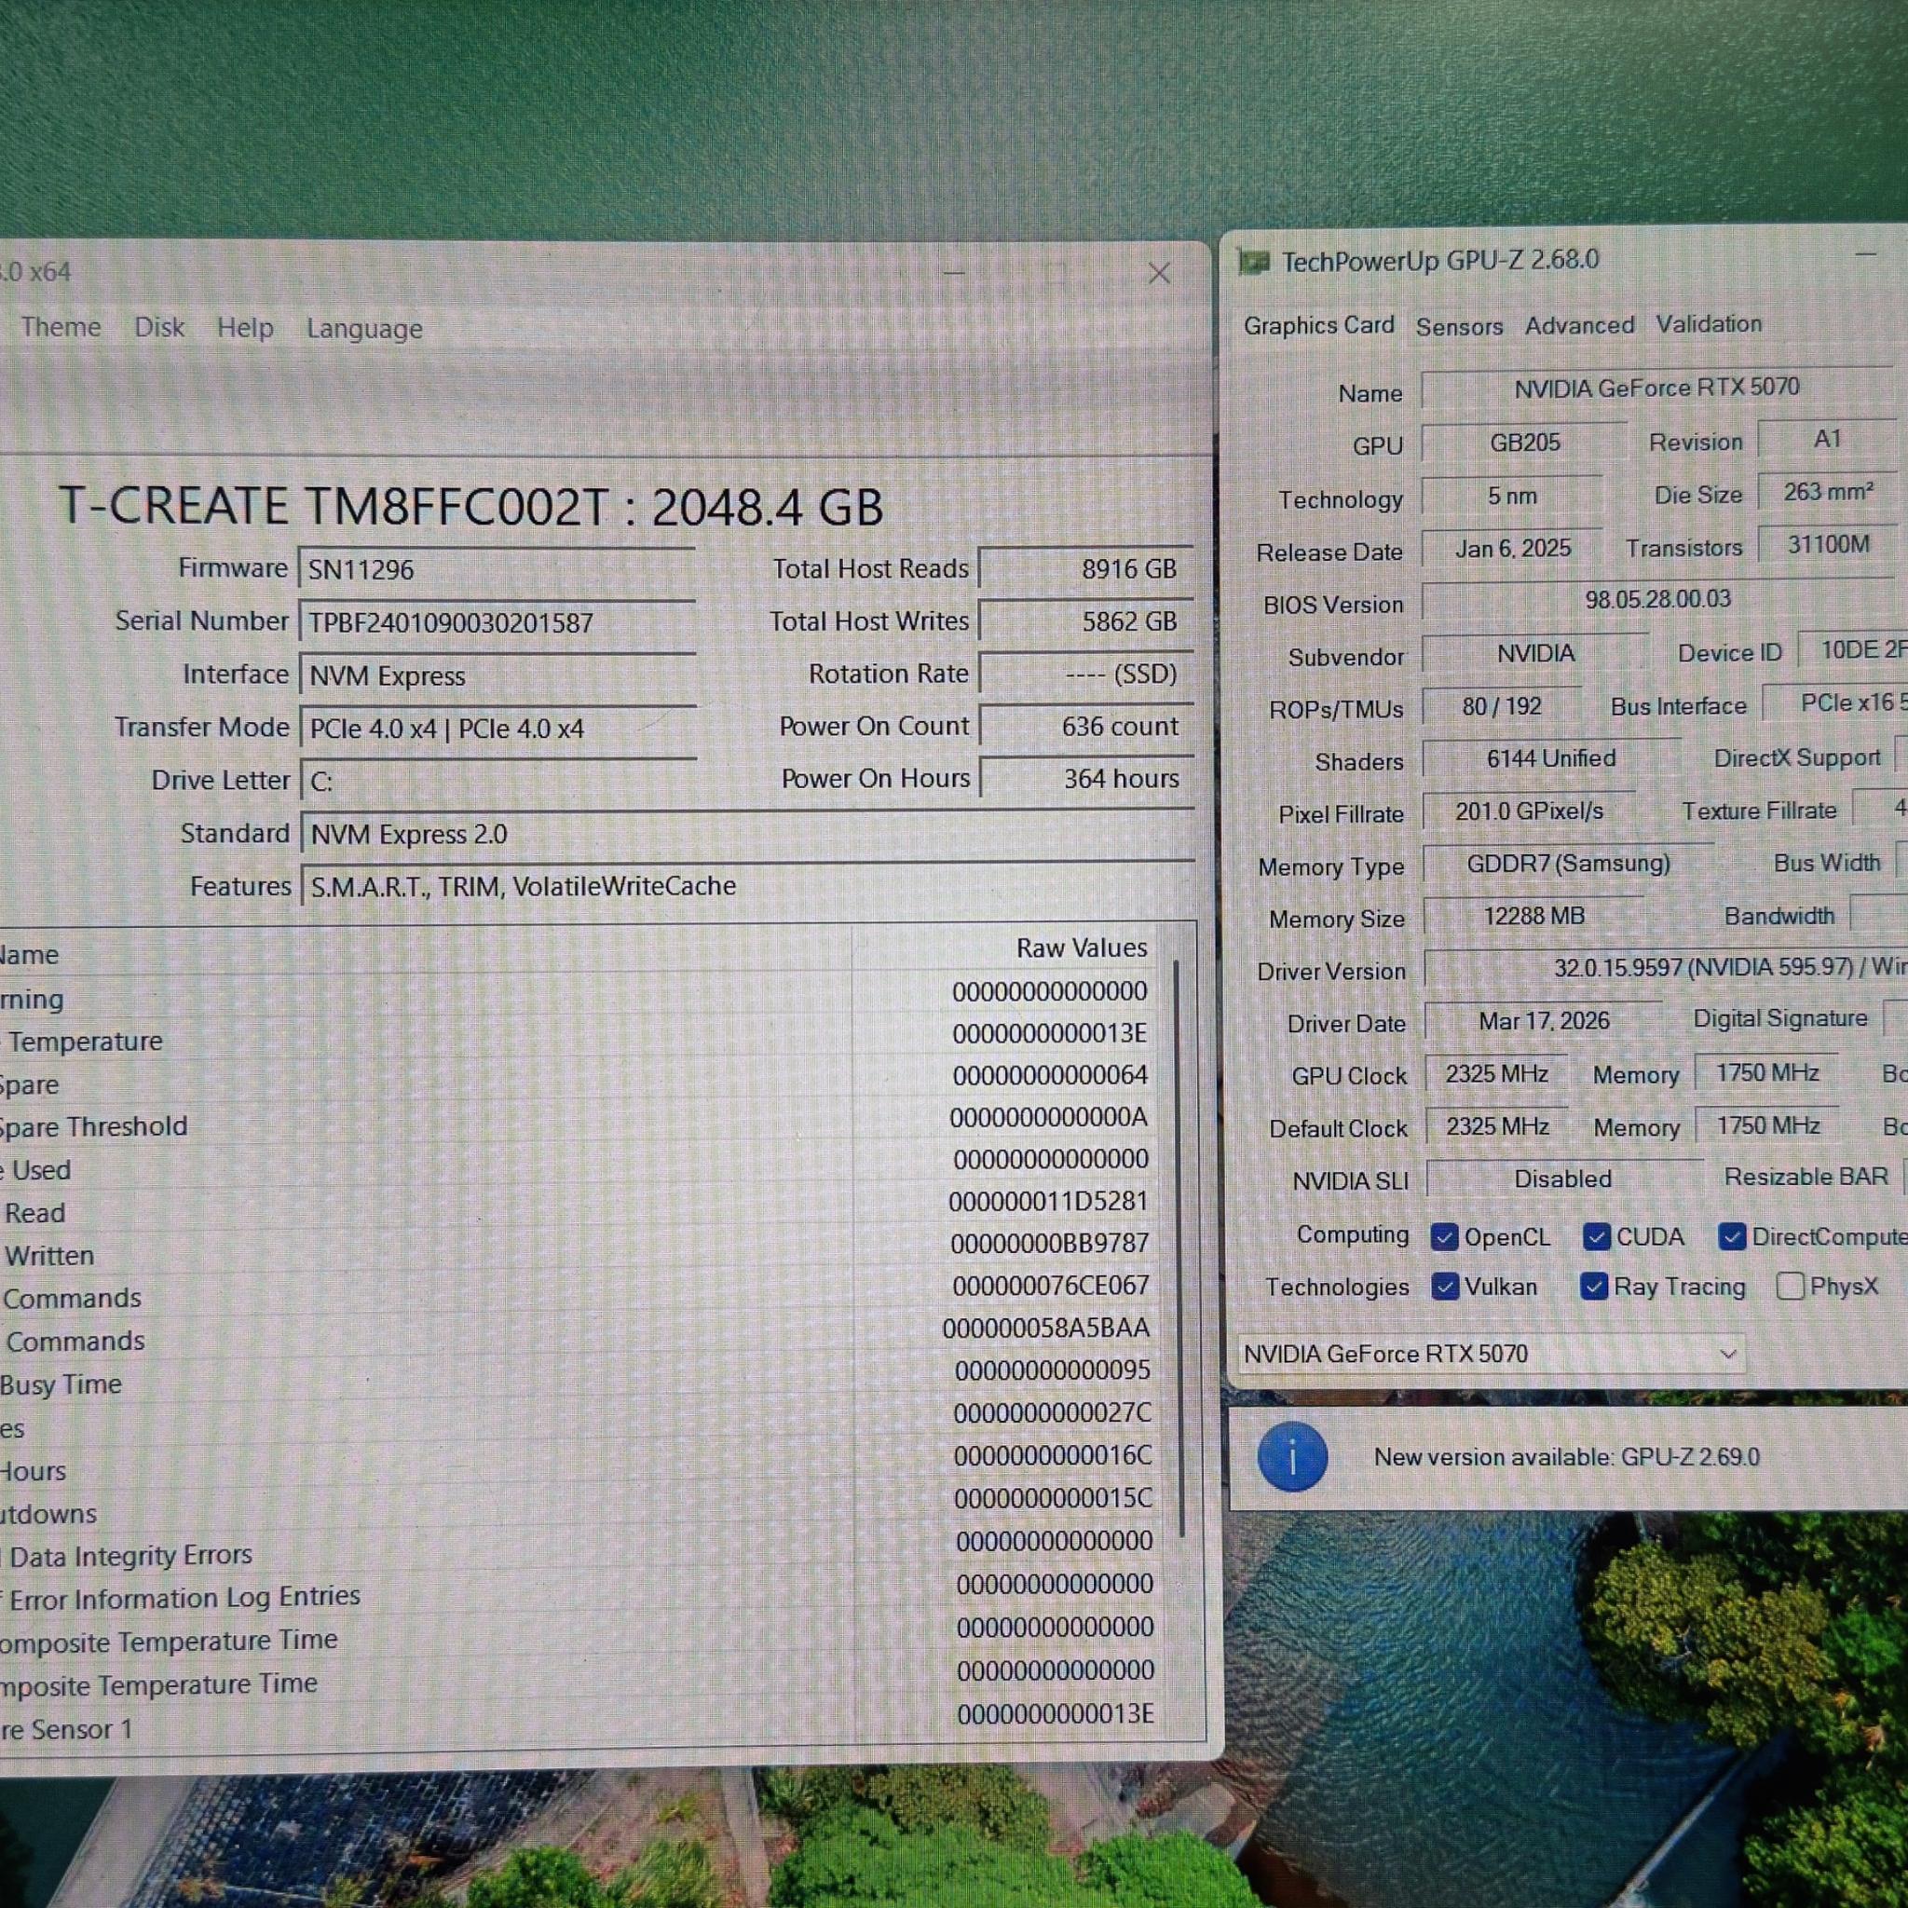The image size is (1908, 1908).
Task: Click the GPU field GB205
Action: pos(1525,443)
